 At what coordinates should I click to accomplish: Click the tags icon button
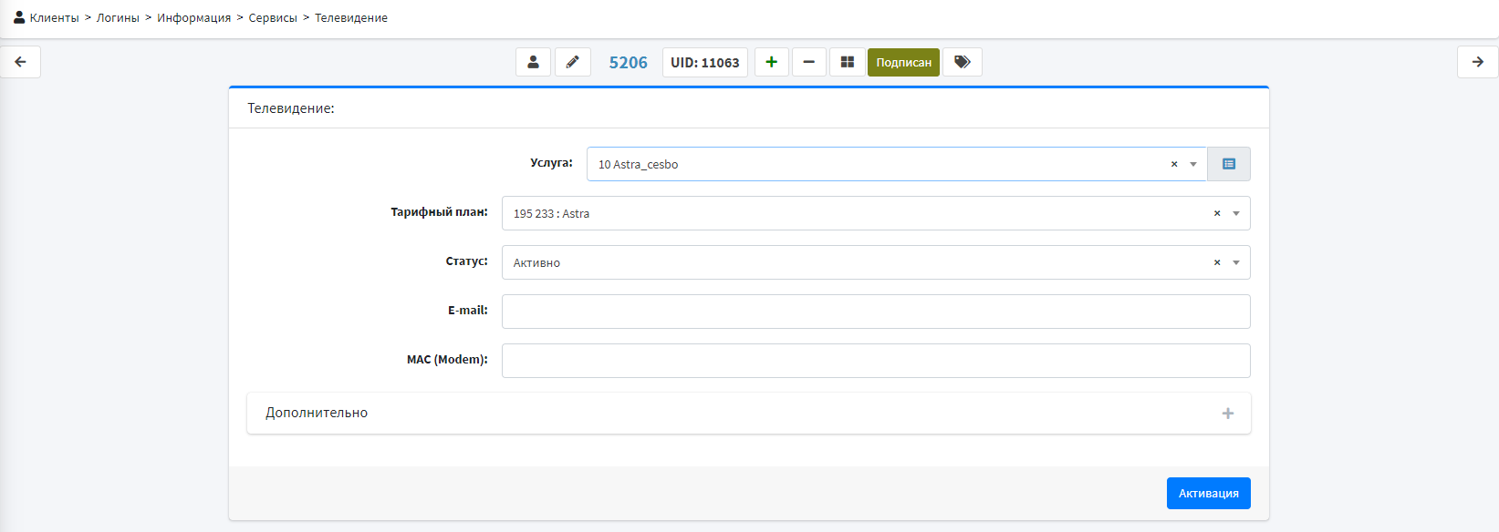[x=962, y=62]
